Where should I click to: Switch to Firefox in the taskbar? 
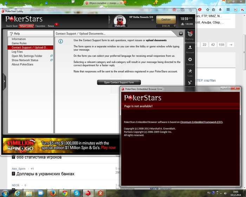53,193
